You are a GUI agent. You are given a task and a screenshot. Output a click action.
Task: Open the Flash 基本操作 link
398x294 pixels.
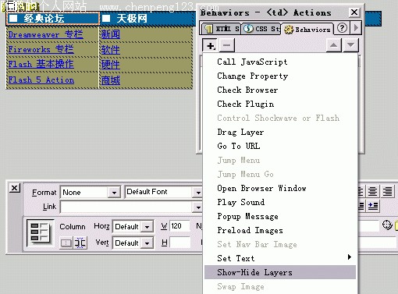(41, 64)
